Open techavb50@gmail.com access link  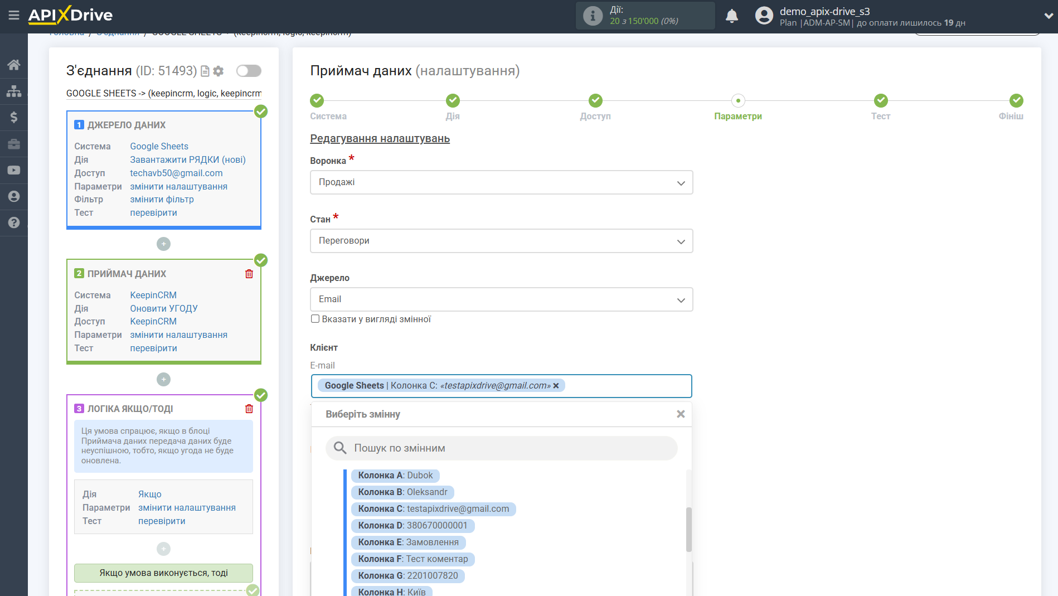pos(176,173)
